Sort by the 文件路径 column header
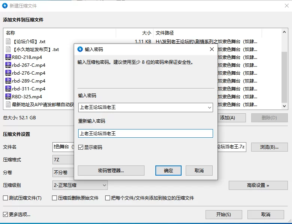Image resolution: width=292 pixels, height=224 pixels. click(208, 33)
